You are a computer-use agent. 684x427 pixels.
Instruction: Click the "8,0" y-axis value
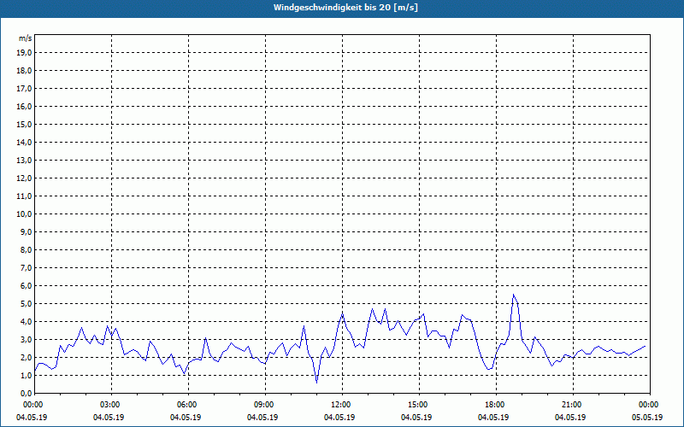[26, 249]
